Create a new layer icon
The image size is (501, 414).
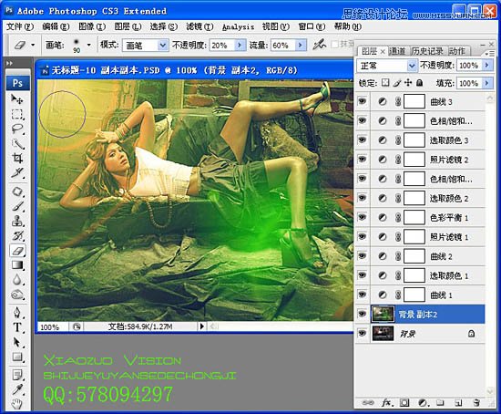point(459,403)
